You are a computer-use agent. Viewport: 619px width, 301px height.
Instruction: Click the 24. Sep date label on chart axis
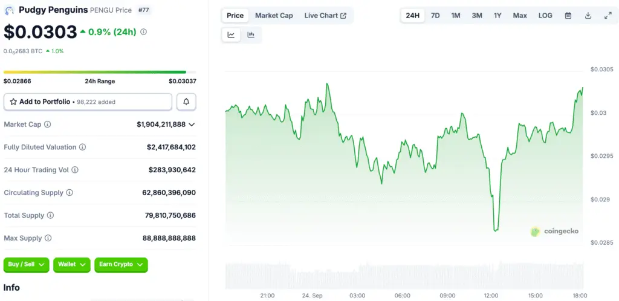pos(312,296)
